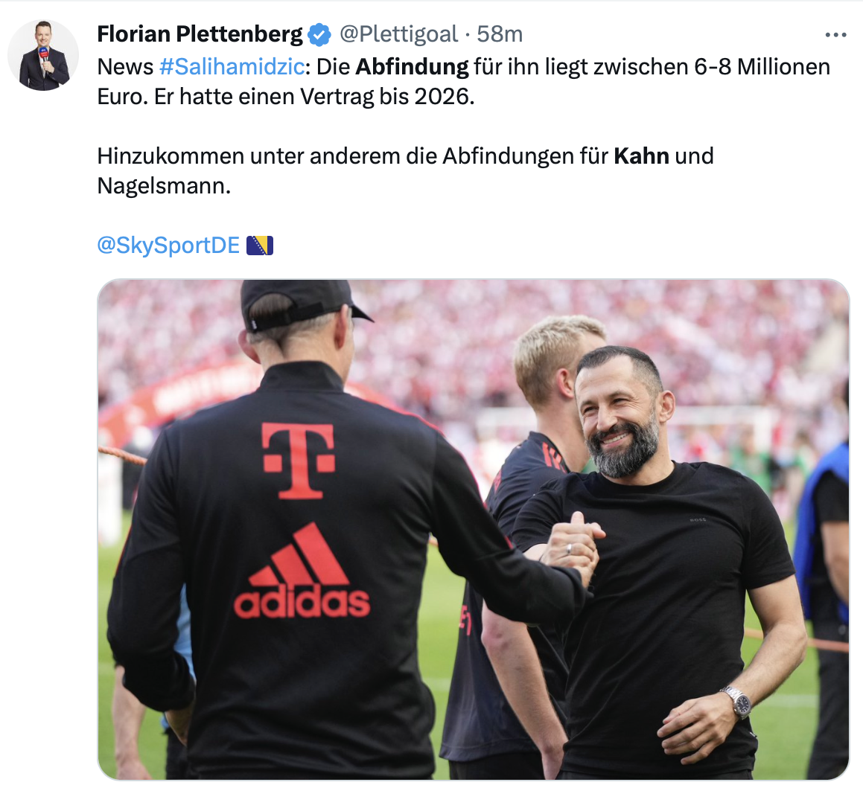Open the three-dot more options menu
Viewport: 863px width, 785px height.
coord(835,35)
